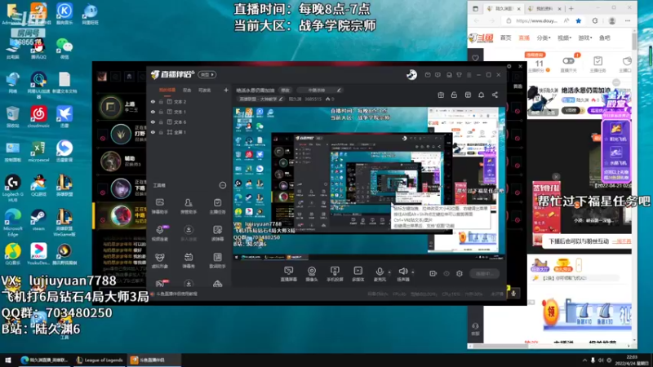Open the 网易cloudmusic desktop icon
653x367 pixels.
38,117
